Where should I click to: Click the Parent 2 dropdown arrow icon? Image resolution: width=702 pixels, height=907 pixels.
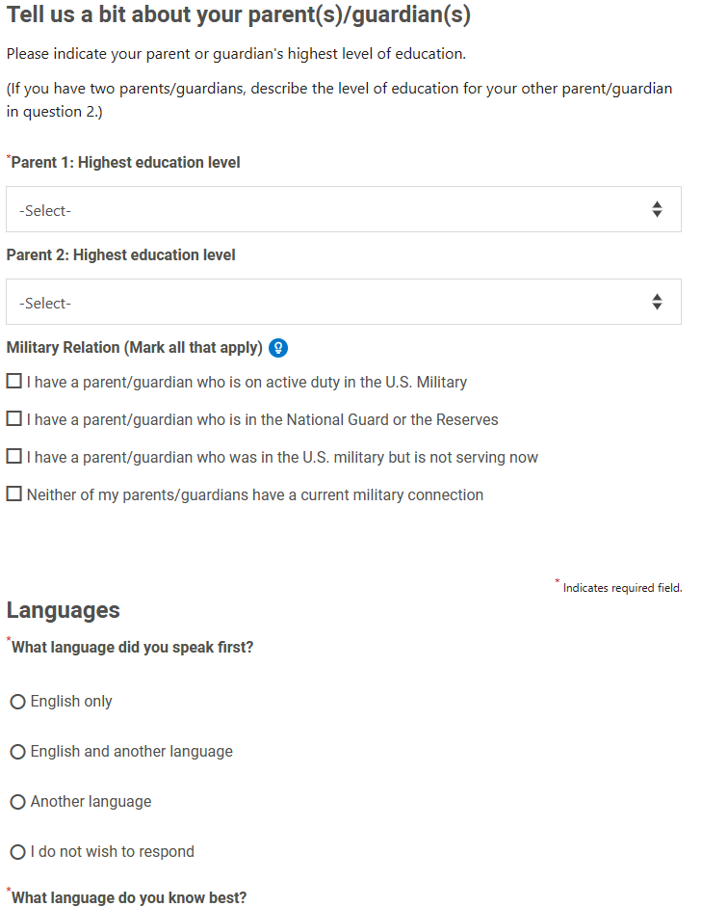click(x=657, y=302)
